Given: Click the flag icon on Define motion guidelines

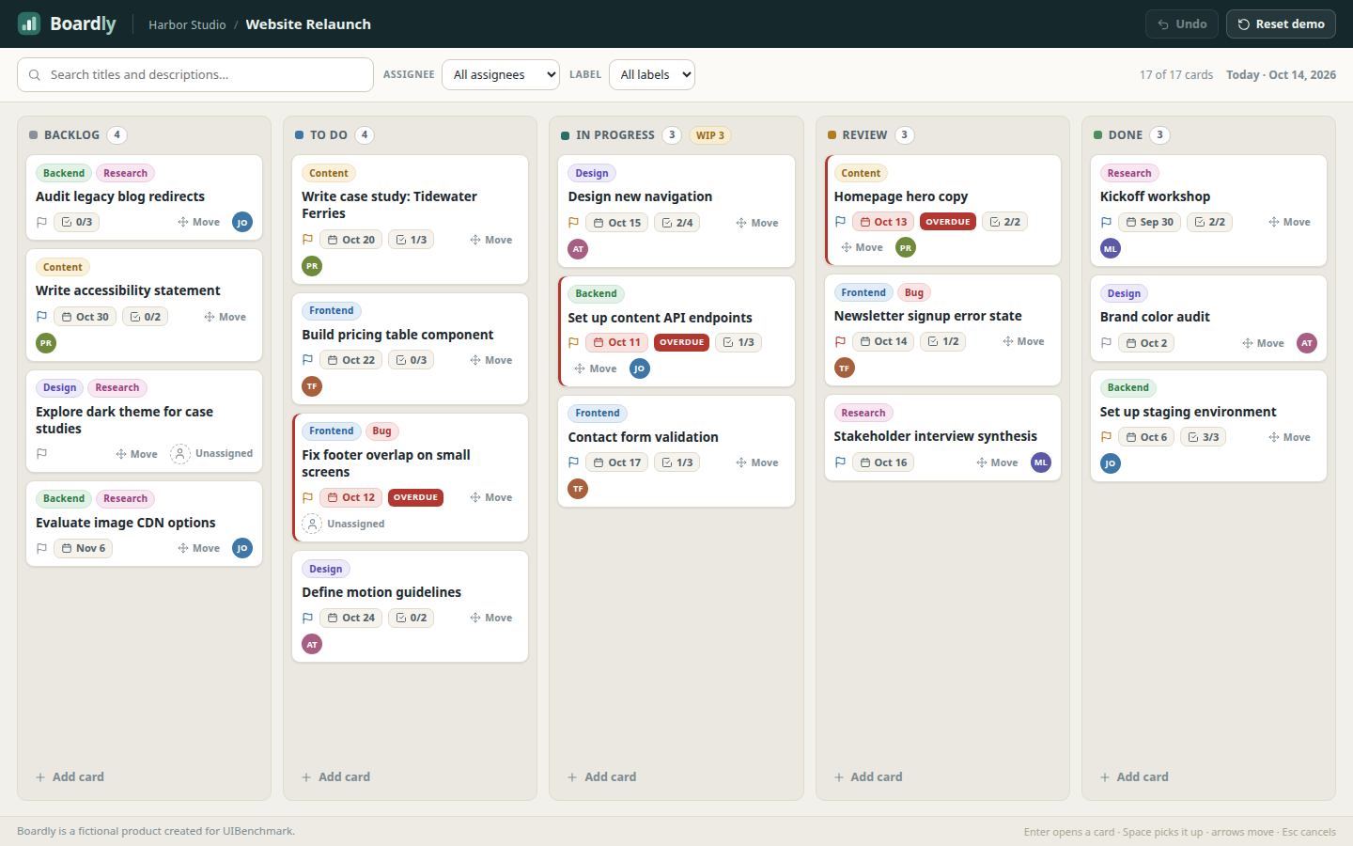Looking at the screenshot, I should click(307, 618).
